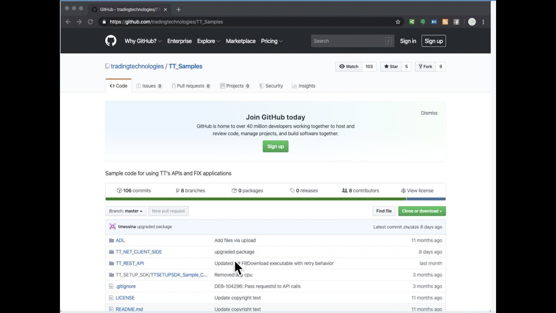Image resolution: width=556 pixels, height=313 pixels.
Task: Dismiss the Join GitHub banner
Action: pos(429,113)
